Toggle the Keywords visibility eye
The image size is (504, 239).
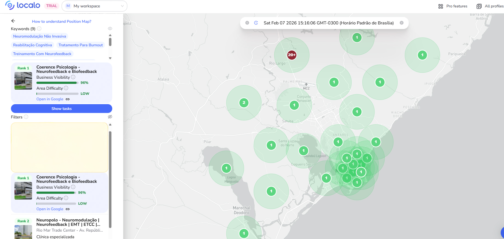click(x=110, y=29)
